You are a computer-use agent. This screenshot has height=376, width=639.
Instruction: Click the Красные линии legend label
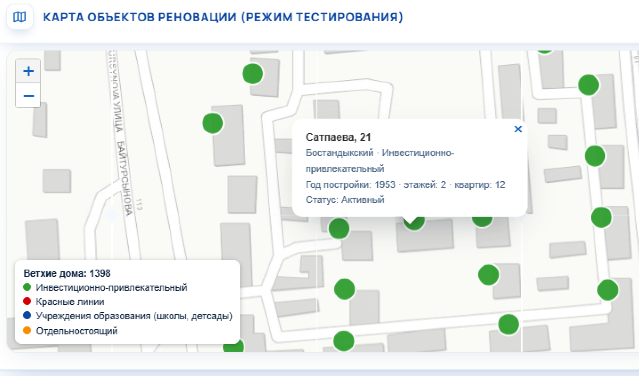click(70, 302)
